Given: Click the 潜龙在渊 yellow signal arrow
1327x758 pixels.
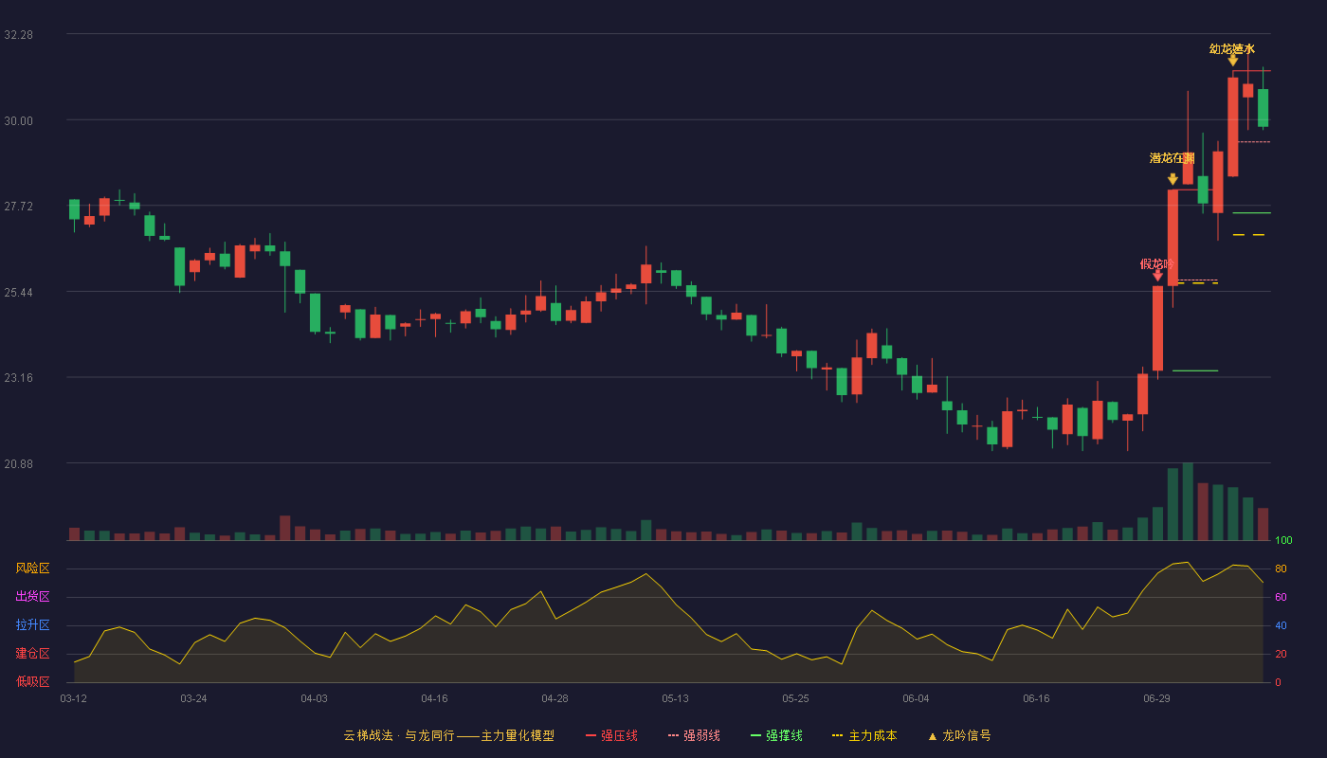Looking at the screenshot, I should pos(1172,179).
